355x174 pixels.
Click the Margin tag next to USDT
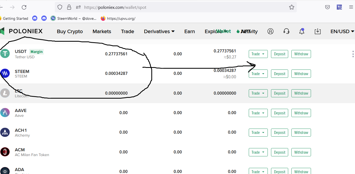point(36,52)
